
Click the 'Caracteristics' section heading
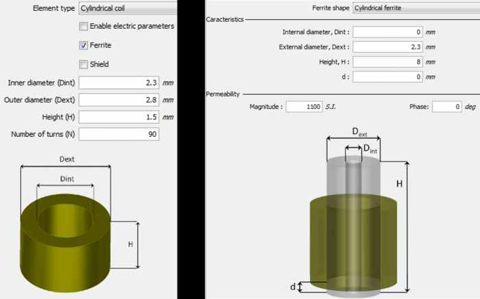pos(225,20)
